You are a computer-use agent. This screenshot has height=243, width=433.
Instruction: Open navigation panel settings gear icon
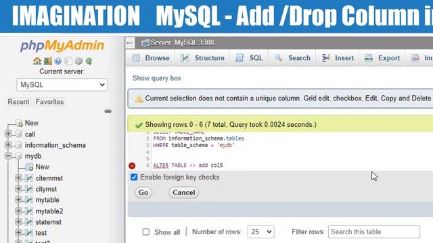(x=78, y=61)
